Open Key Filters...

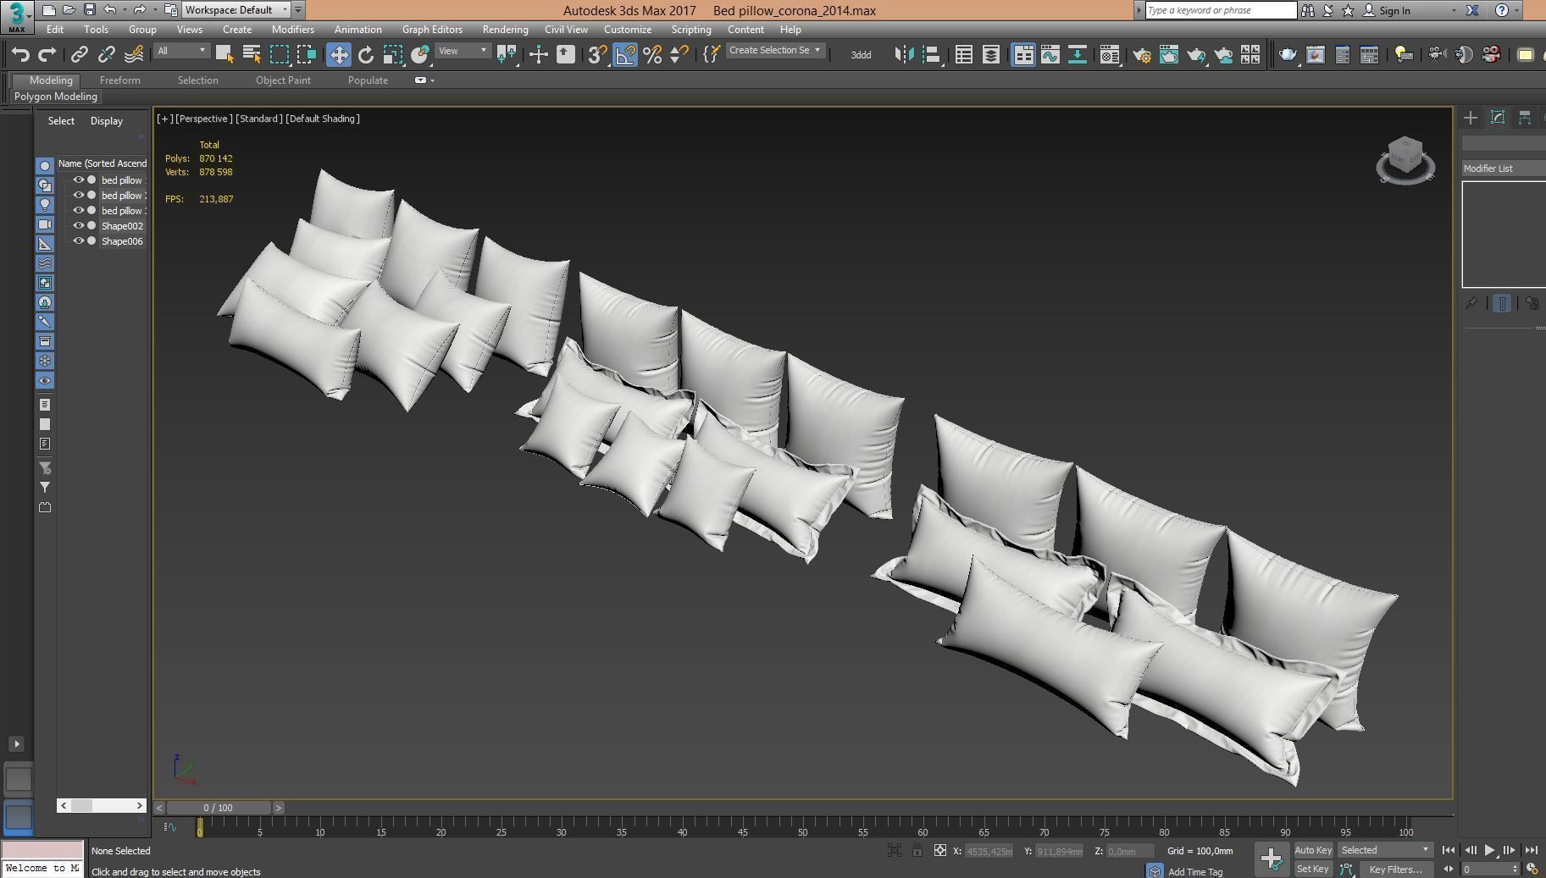1395,870
